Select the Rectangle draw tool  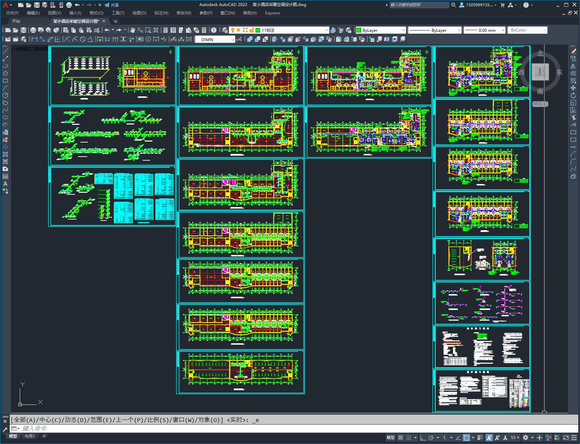tap(5, 81)
